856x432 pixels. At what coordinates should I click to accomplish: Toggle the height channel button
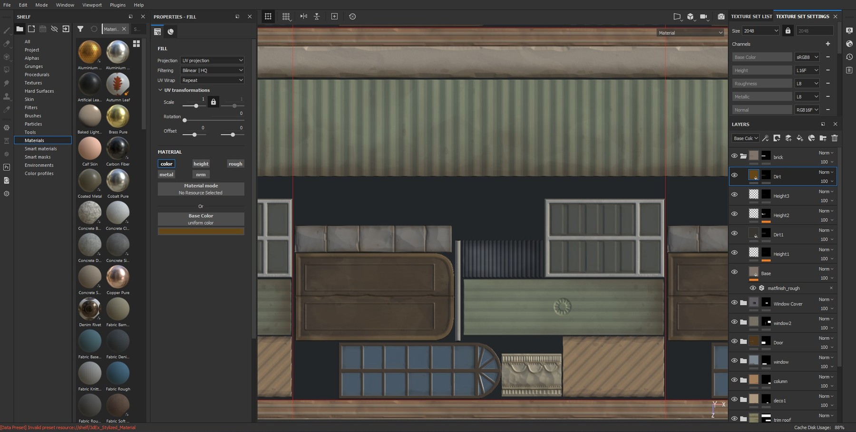(201, 163)
